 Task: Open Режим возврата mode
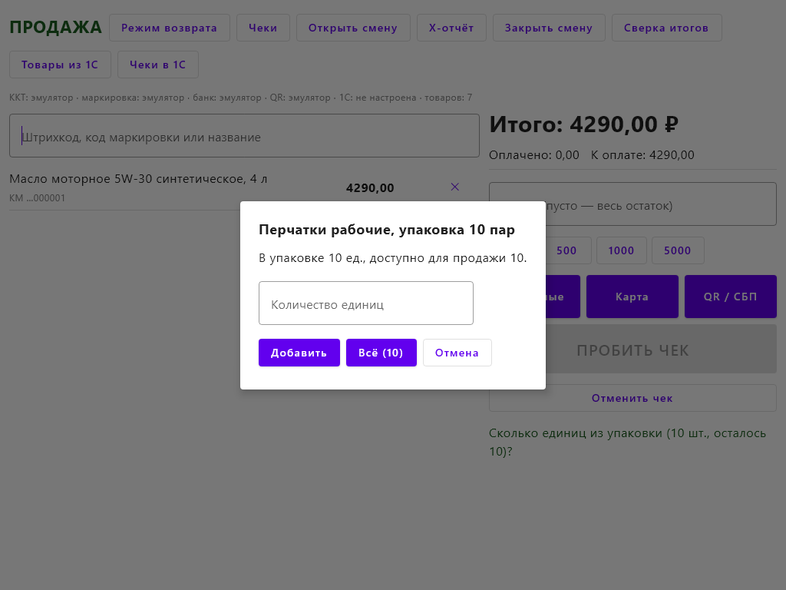point(170,28)
